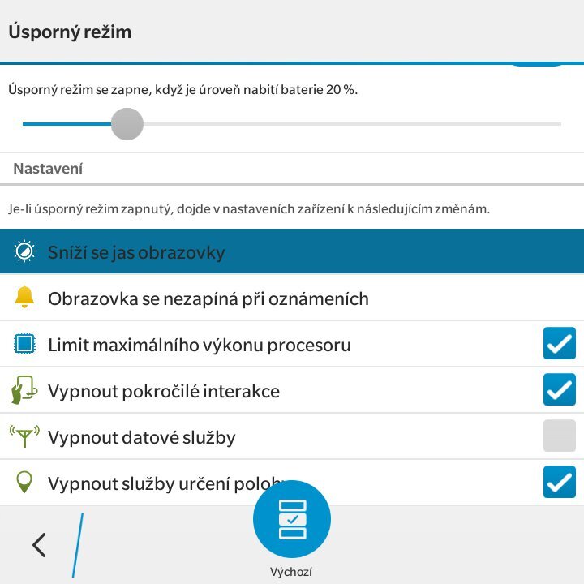The image size is (584, 584).
Task: Click the yellow bell notification icon
Action: coord(25,298)
